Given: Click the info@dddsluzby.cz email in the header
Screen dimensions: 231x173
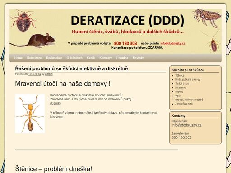Looking at the screenshot, I should click(x=173, y=43).
